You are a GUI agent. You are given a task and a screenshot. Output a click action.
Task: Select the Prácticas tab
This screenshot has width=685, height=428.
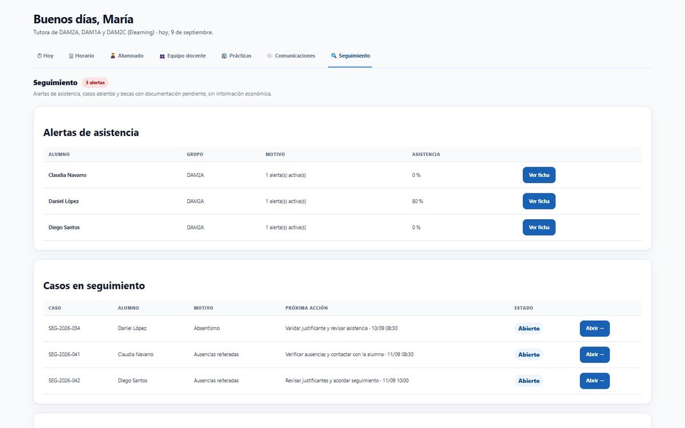pyautogui.click(x=236, y=56)
